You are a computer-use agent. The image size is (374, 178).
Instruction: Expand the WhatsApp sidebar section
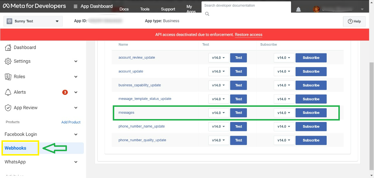point(76,162)
